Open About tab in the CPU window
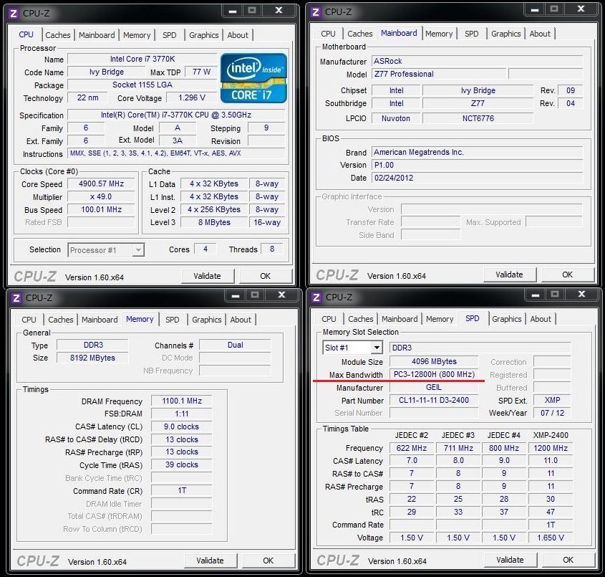The height and width of the screenshot is (577, 605). click(x=238, y=35)
